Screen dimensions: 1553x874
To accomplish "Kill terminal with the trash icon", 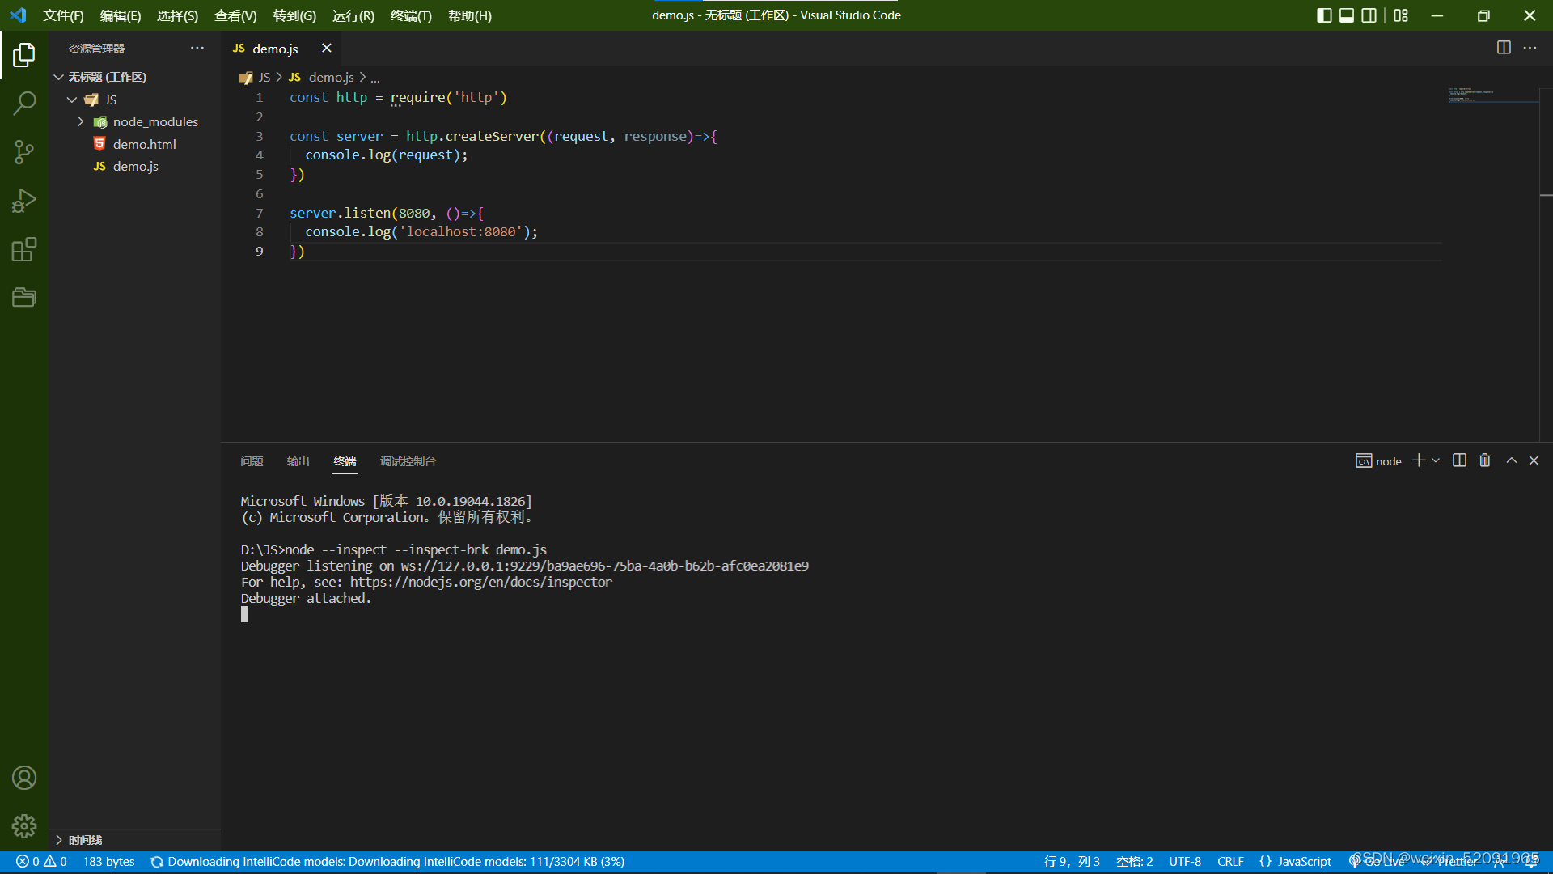I will [x=1485, y=460].
